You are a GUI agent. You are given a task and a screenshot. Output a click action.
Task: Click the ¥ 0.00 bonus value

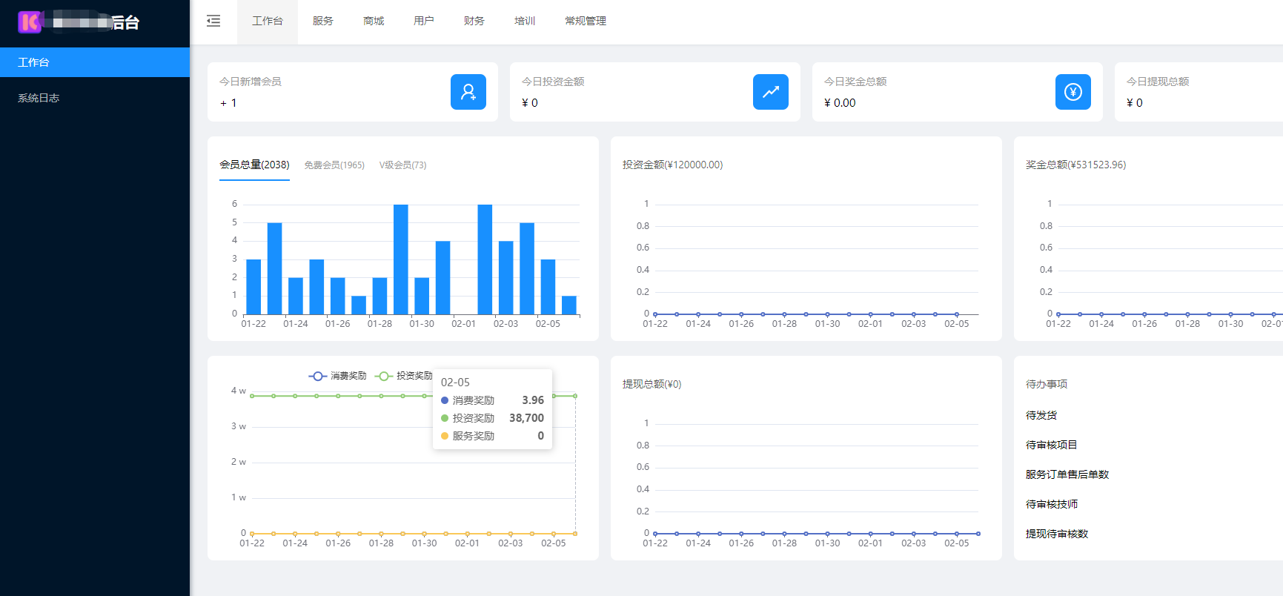pos(840,103)
